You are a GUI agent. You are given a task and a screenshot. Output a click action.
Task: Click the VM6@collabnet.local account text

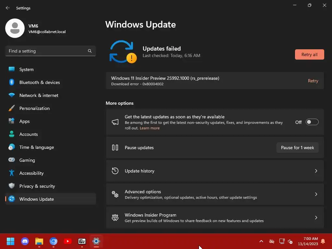coord(47,32)
